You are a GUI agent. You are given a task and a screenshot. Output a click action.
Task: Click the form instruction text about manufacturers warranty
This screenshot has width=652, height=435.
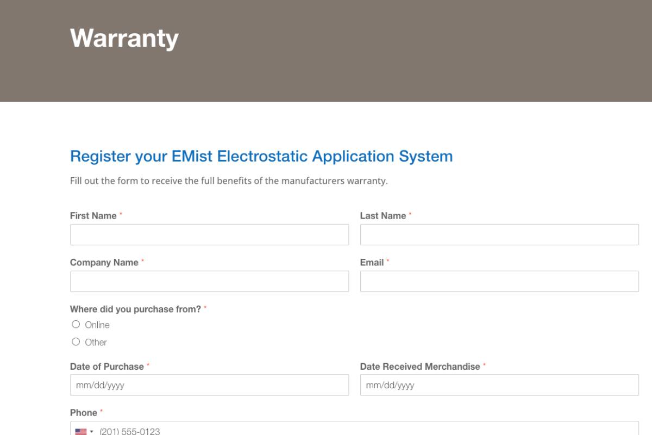pos(228,179)
